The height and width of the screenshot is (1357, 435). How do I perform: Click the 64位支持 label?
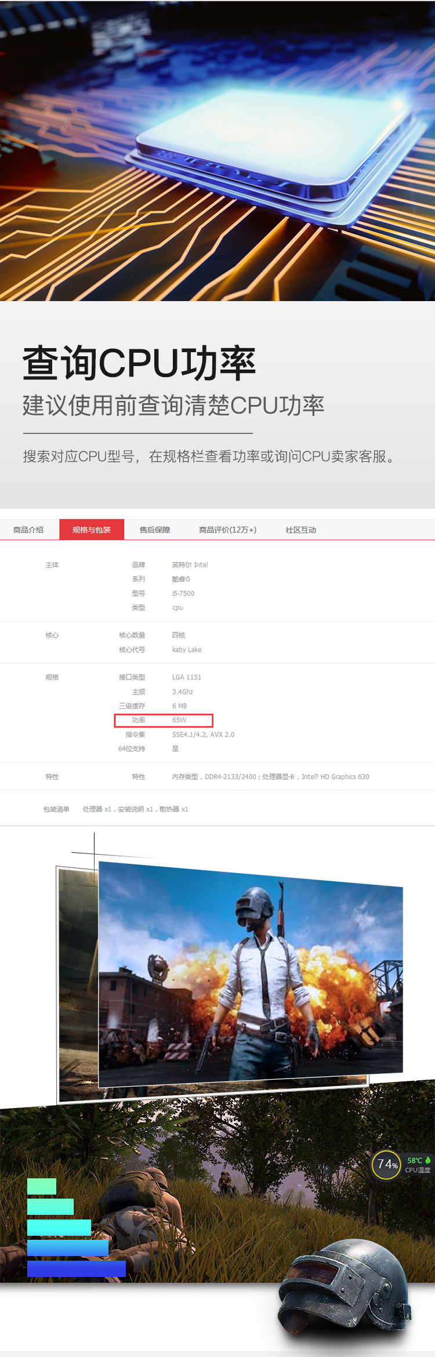pos(132,749)
